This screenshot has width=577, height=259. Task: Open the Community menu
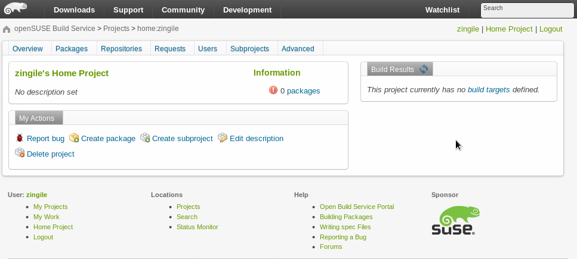point(183,10)
